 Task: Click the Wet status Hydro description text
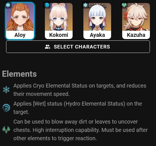(x=78, y=108)
